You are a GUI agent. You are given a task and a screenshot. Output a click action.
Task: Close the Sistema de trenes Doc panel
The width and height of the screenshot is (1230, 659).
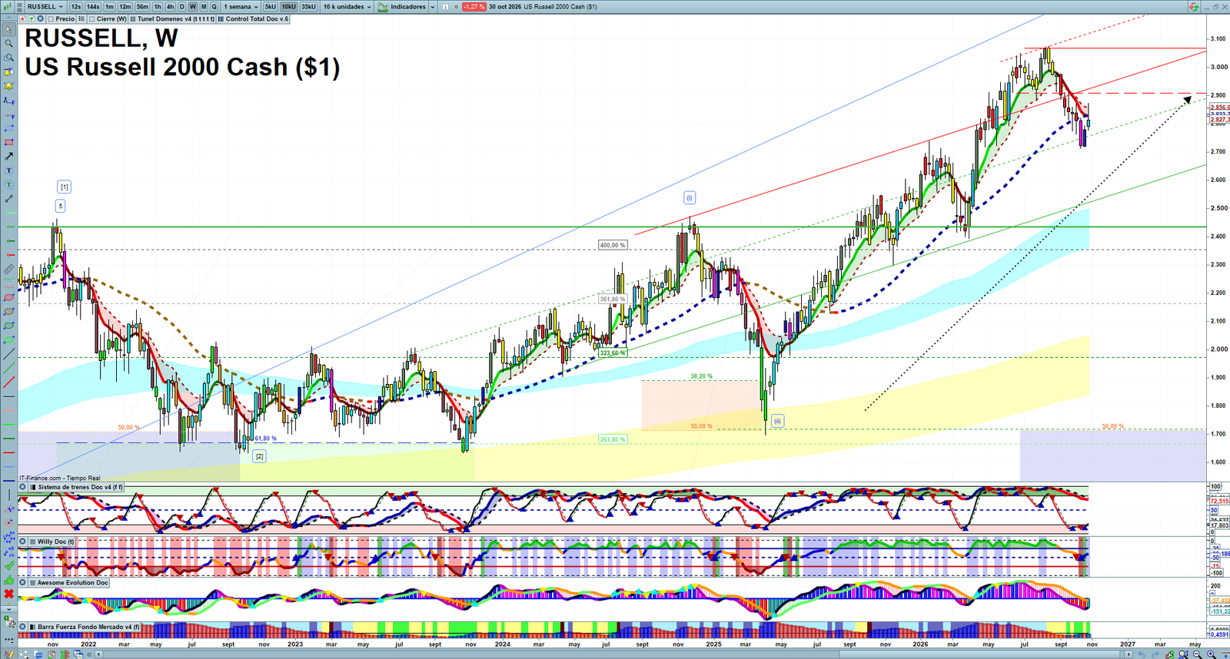pyautogui.click(x=22, y=487)
